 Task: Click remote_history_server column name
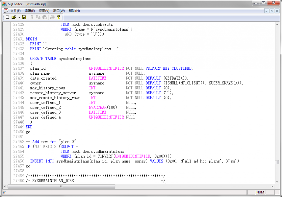pos(53,93)
